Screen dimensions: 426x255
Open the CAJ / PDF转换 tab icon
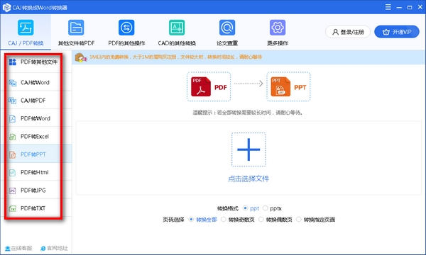pos(26,28)
